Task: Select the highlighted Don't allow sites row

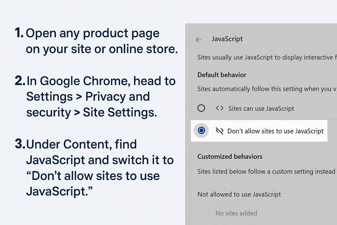Action: click(x=260, y=131)
